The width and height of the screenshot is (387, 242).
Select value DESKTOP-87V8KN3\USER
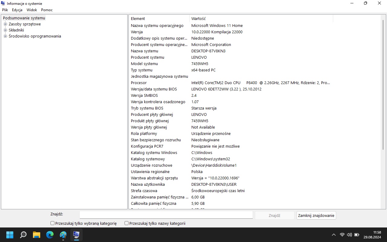point(214,185)
